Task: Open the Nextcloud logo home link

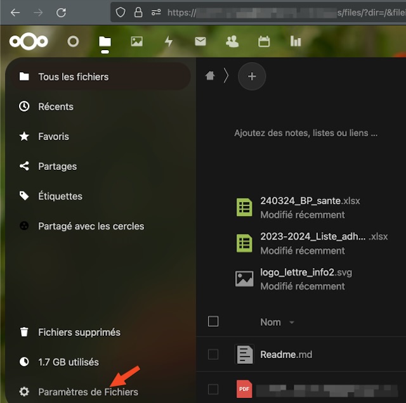Action: click(29, 42)
